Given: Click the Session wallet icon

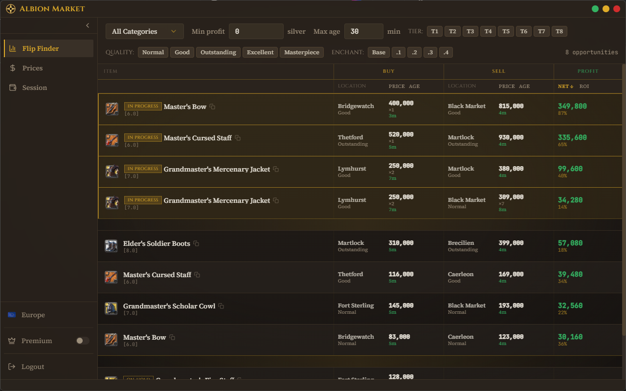Looking at the screenshot, I should click(13, 87).
